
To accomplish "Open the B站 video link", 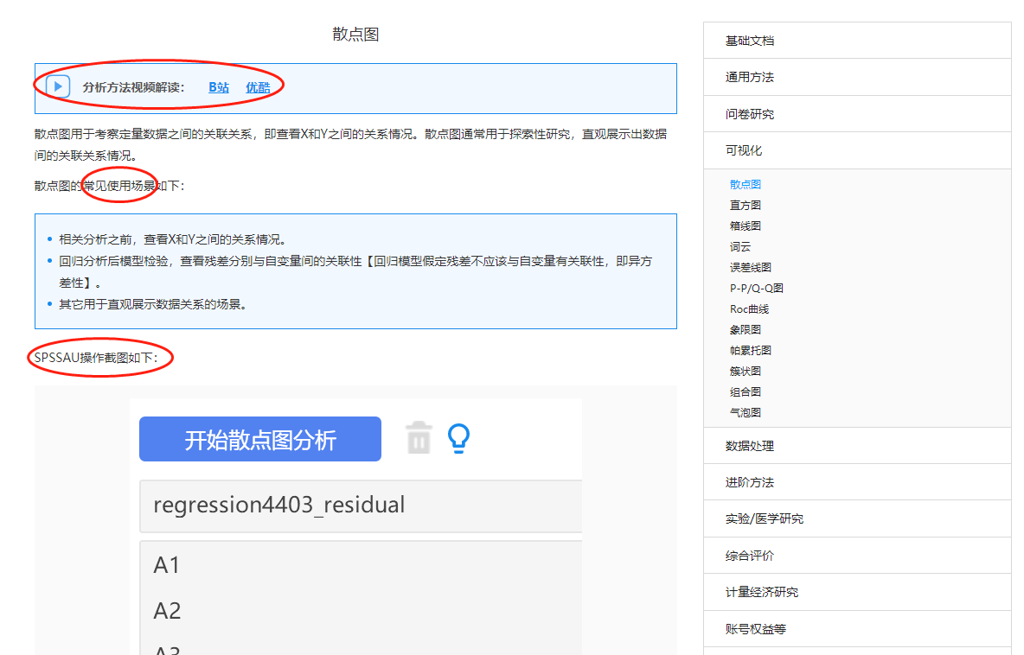I will click(218, 87).
